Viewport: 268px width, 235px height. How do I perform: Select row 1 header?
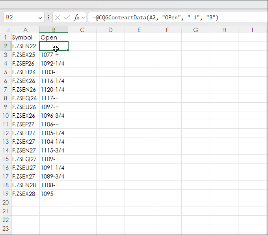tap(6, 38)
